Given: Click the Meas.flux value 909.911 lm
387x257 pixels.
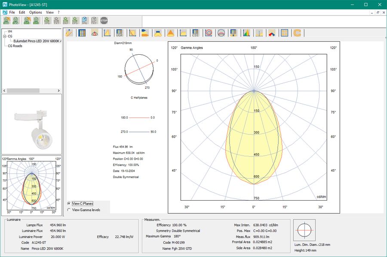Looking at the screenshot, I should pyautogui.click(x=261, y=236).
